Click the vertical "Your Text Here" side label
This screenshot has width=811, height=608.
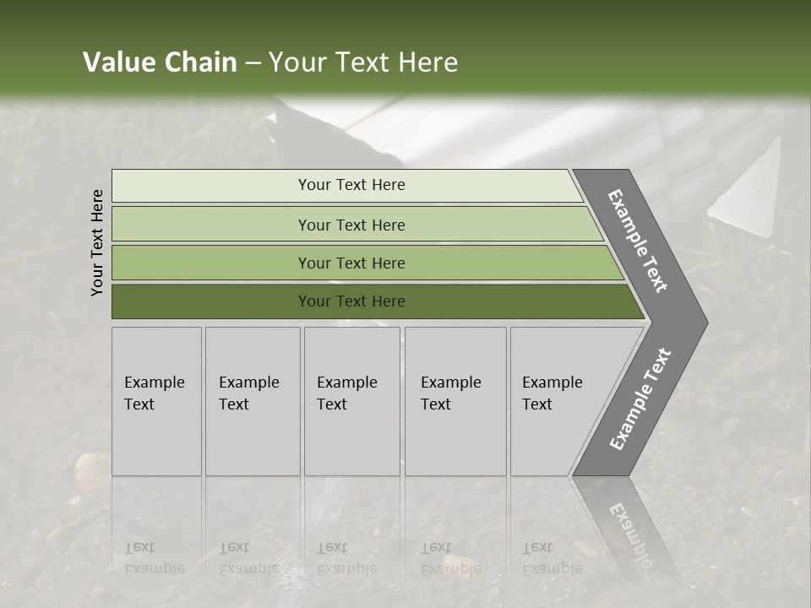coord(97,242)
